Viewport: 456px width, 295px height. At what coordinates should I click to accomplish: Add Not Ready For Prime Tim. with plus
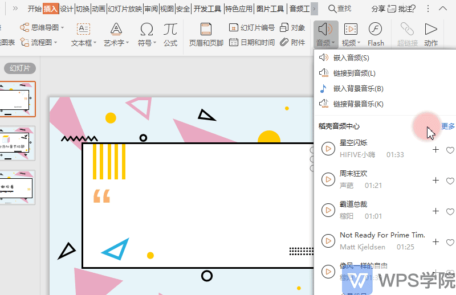click(435, 242)
